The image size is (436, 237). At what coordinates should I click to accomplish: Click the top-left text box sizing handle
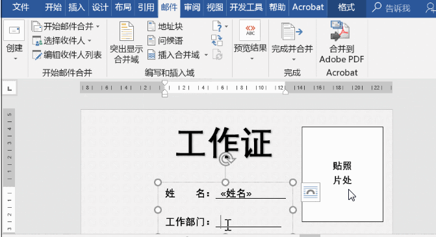[158, 182]
